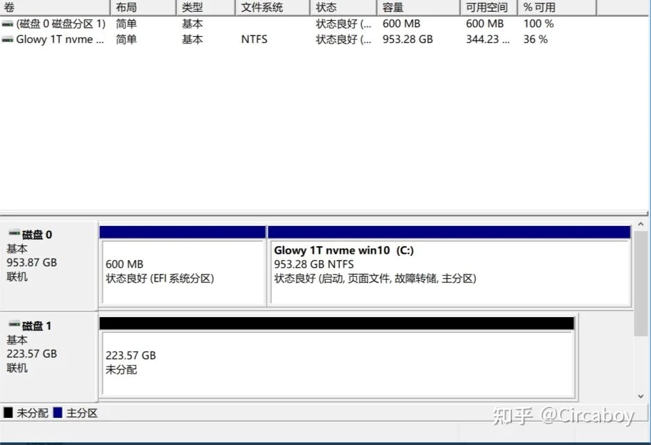The width and height of the screenshot is (651, 445).
Task: Click the 磁盘 0 disk label panel
Action: (x=49, y=266)
